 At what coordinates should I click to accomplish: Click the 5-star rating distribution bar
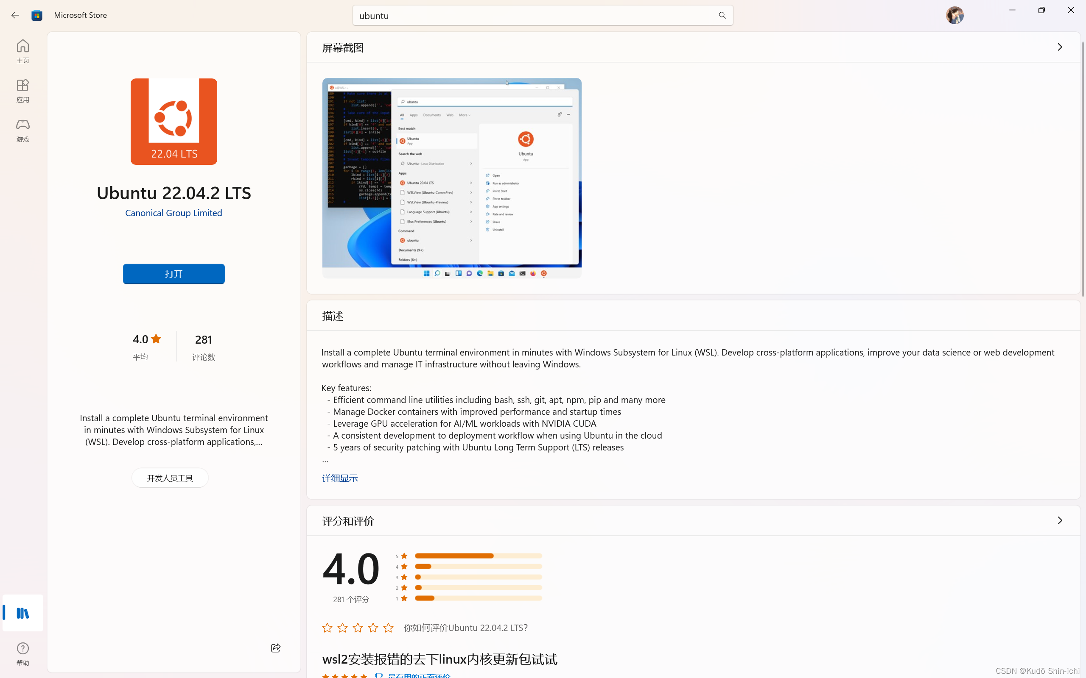pyautogui.click(x=478, y=556)
